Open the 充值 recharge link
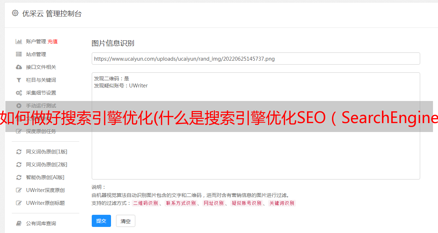The height and width of the screenshot is (233, 438). pos(52,41)
